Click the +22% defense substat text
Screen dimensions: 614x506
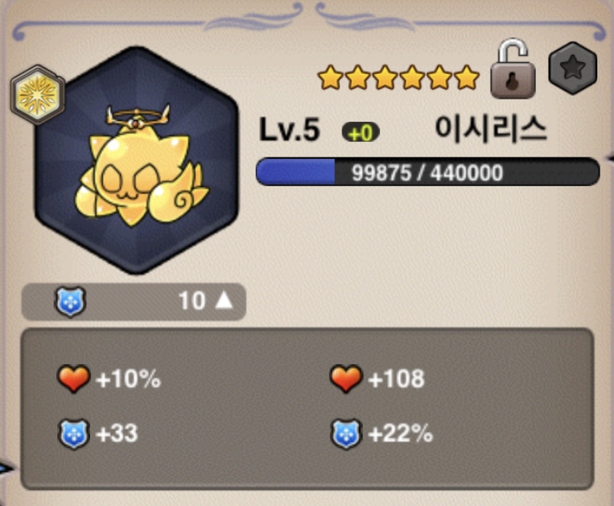401,434
